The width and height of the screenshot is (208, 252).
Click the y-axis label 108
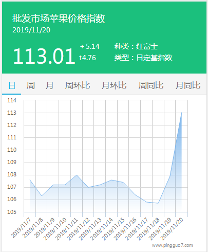(12, 175)
